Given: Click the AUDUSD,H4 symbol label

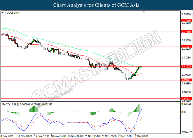Looking at the screenshot, I should click(x=12, y=13).
